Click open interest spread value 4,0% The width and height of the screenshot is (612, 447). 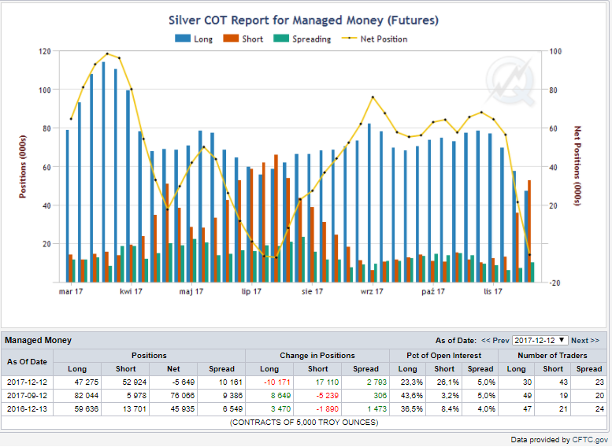[486, 408]
